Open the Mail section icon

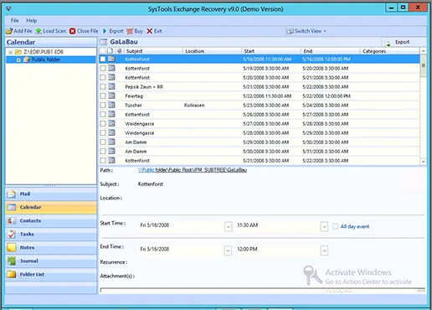pyautogui.click(x=12, y=194)
